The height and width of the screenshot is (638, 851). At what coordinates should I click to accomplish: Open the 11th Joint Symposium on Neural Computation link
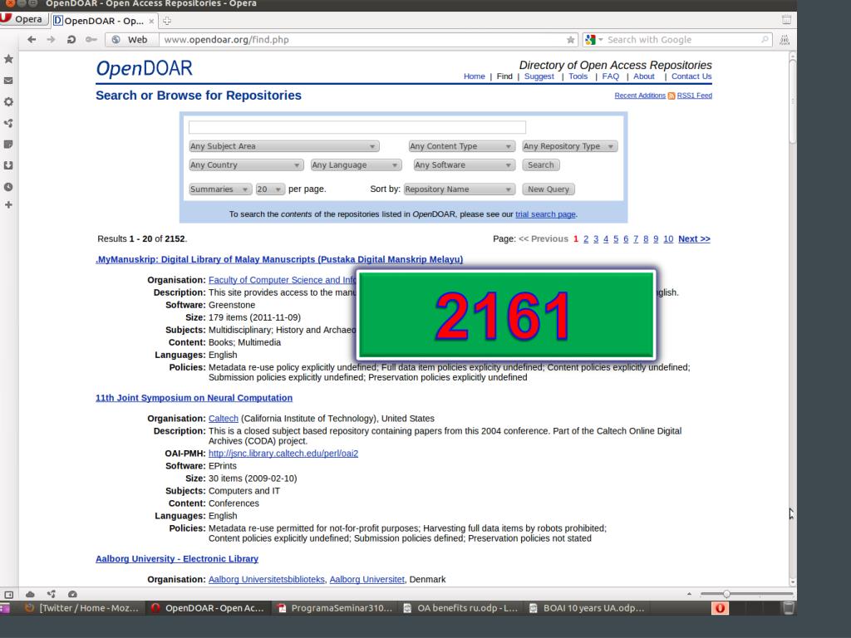(194, 398)
